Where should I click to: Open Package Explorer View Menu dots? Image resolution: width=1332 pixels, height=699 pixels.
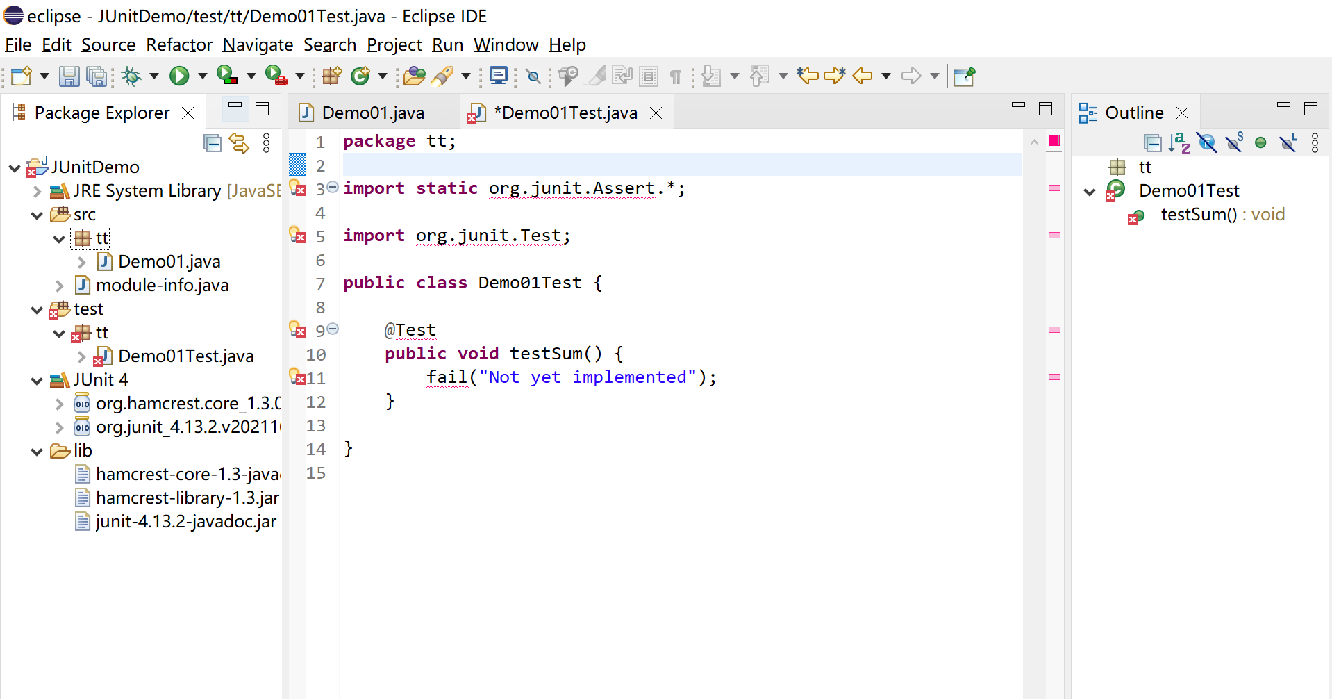[267, 143]
